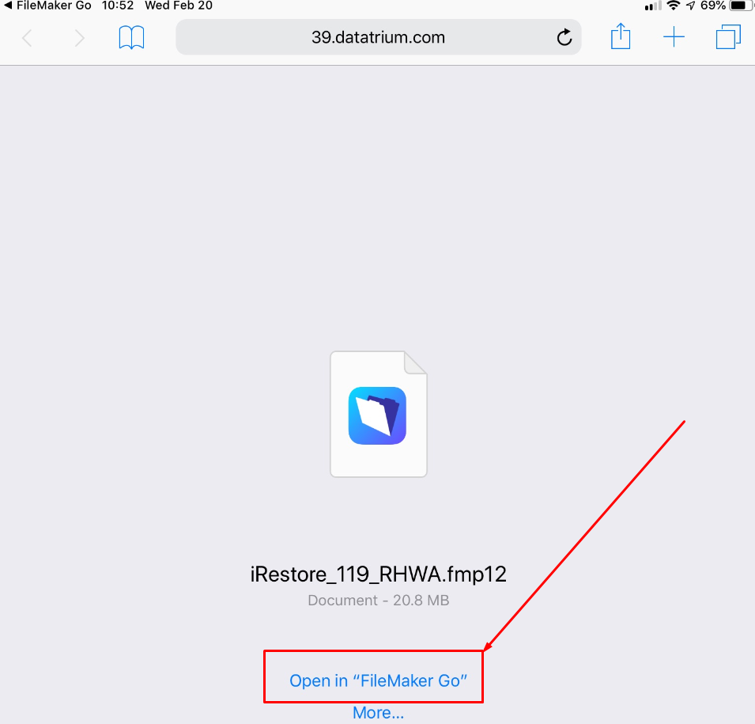
Task: Tap the battery indicator icon
Action: (x=741, y=6)
